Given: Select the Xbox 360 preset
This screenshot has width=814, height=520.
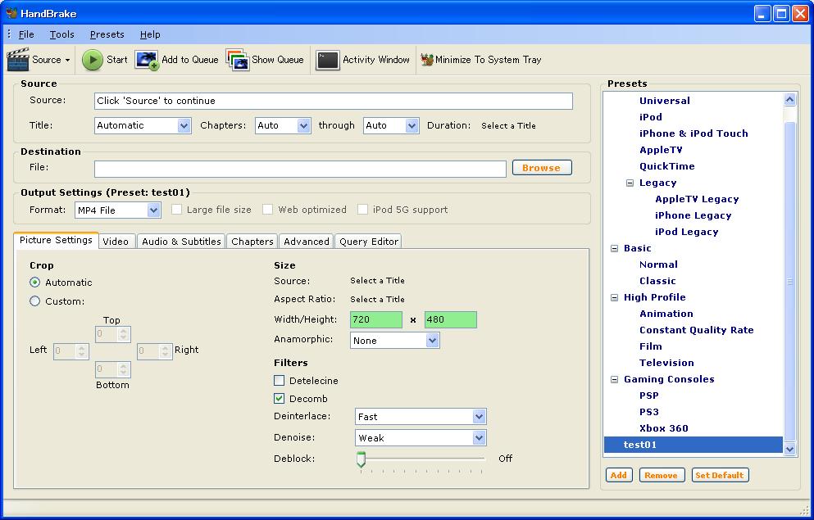Looking at the screenshot, I should click(x=664, y=429).
